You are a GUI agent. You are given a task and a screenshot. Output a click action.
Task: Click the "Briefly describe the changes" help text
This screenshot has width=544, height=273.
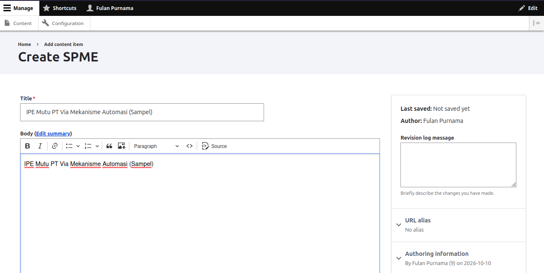click(447, 193)
